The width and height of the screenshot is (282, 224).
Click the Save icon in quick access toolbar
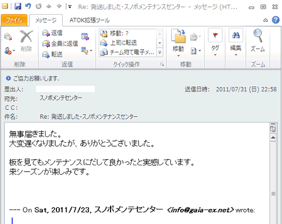18,7
